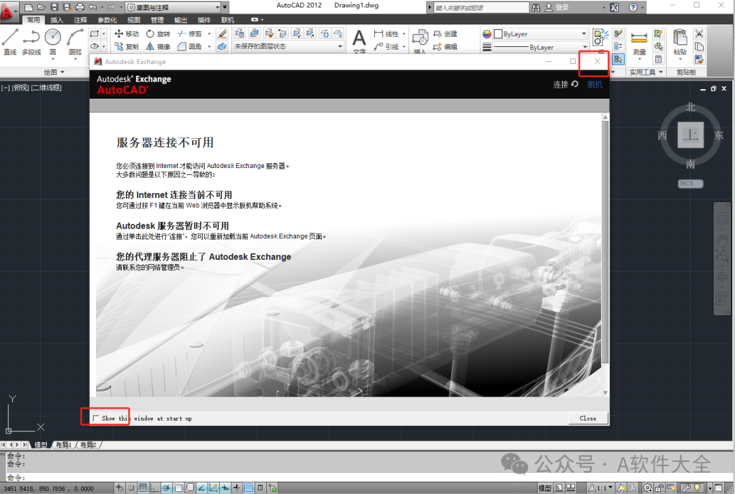Click the 镜像 (Mirror) command
Image resolution: width=735 pixels, height=494 pixels.
click(158, 46)
